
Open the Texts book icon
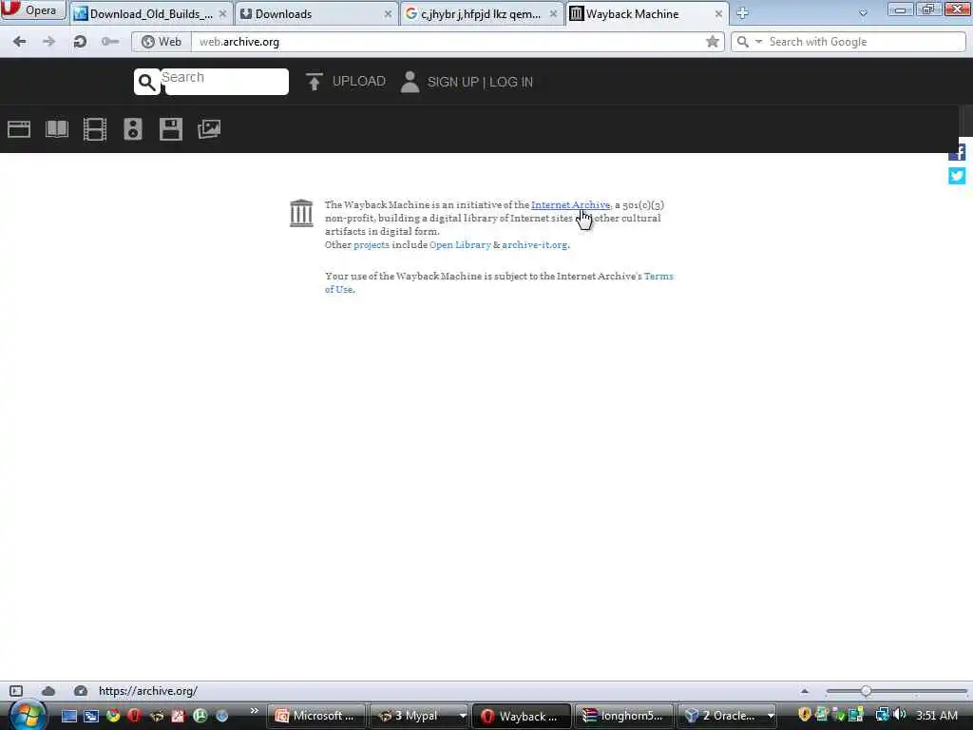(57, 129)
